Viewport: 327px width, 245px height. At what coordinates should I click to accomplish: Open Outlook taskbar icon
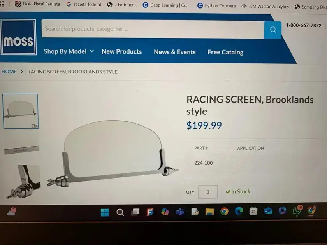point(268,211)
